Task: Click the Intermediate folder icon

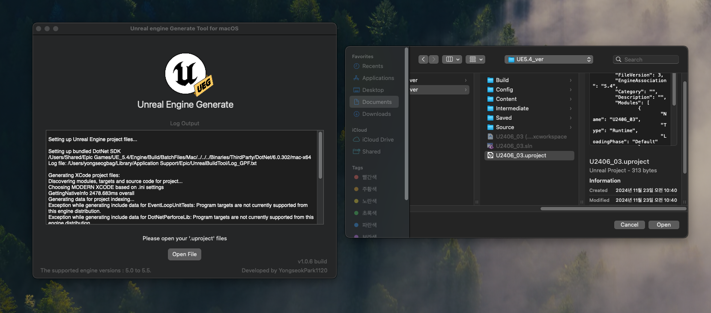Action: click(x=490, y=109)
